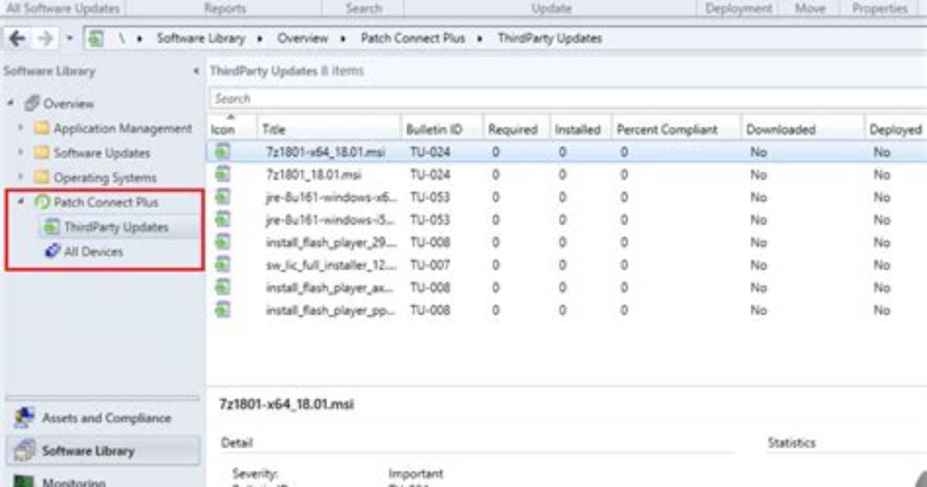
Task: Select ThirdParty Updates tree item
Action: click(116, 227)
